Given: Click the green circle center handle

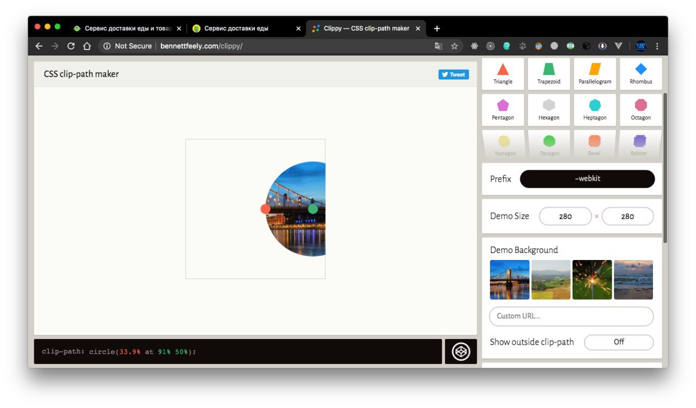Looking at the screenshot, I should (313, 209).
